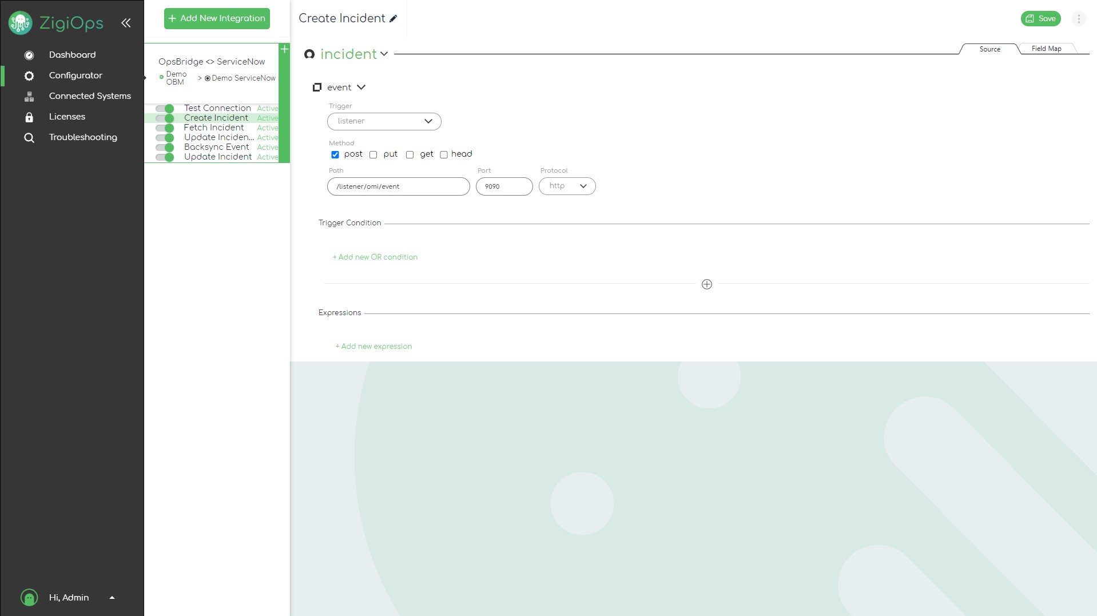The width and height of the screenshot is (1097, 616).
Task: Click the circled plus icon below Trigger Condition
Action: click(x=707, y=284)
